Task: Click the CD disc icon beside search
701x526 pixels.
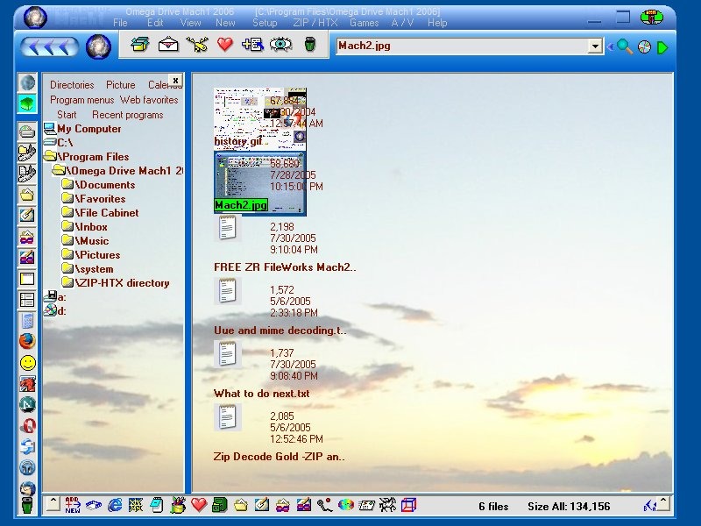Action: [x=644, y=47]
